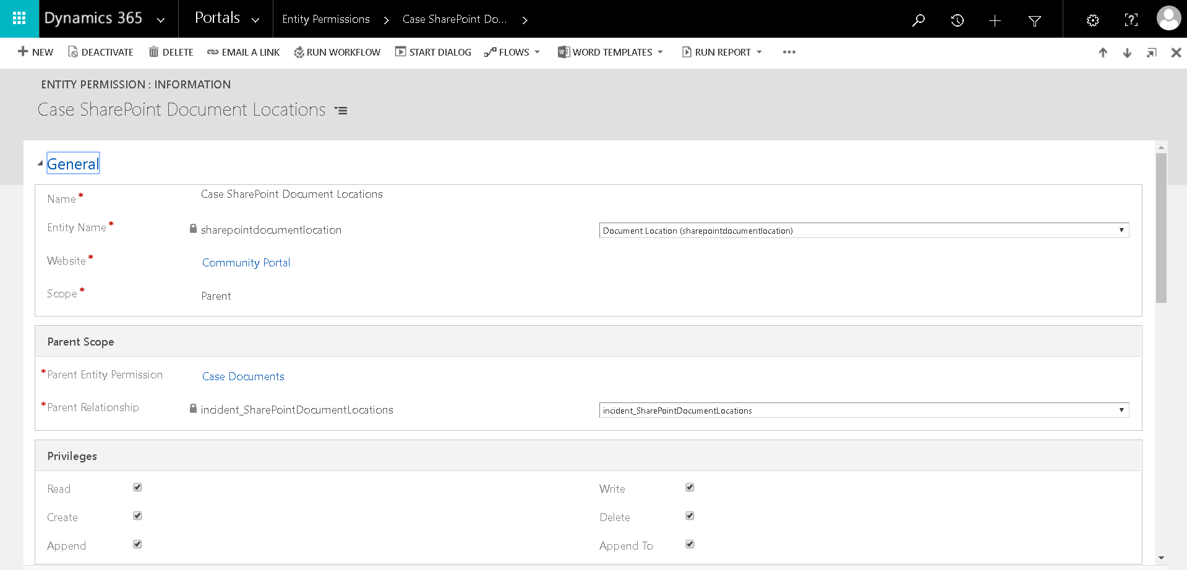Open the FLOWS dropdown menu
The height and width of the screenshot is (570, 1187).
point(512,52)
